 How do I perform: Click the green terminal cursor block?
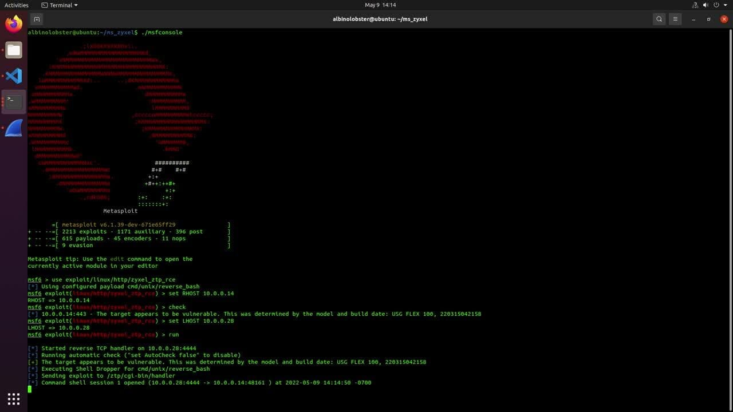coord(30,389)
